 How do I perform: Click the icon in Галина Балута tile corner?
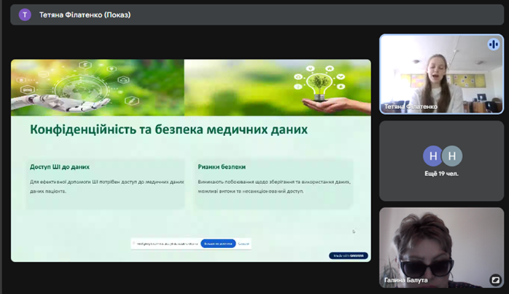coord(494,279)
